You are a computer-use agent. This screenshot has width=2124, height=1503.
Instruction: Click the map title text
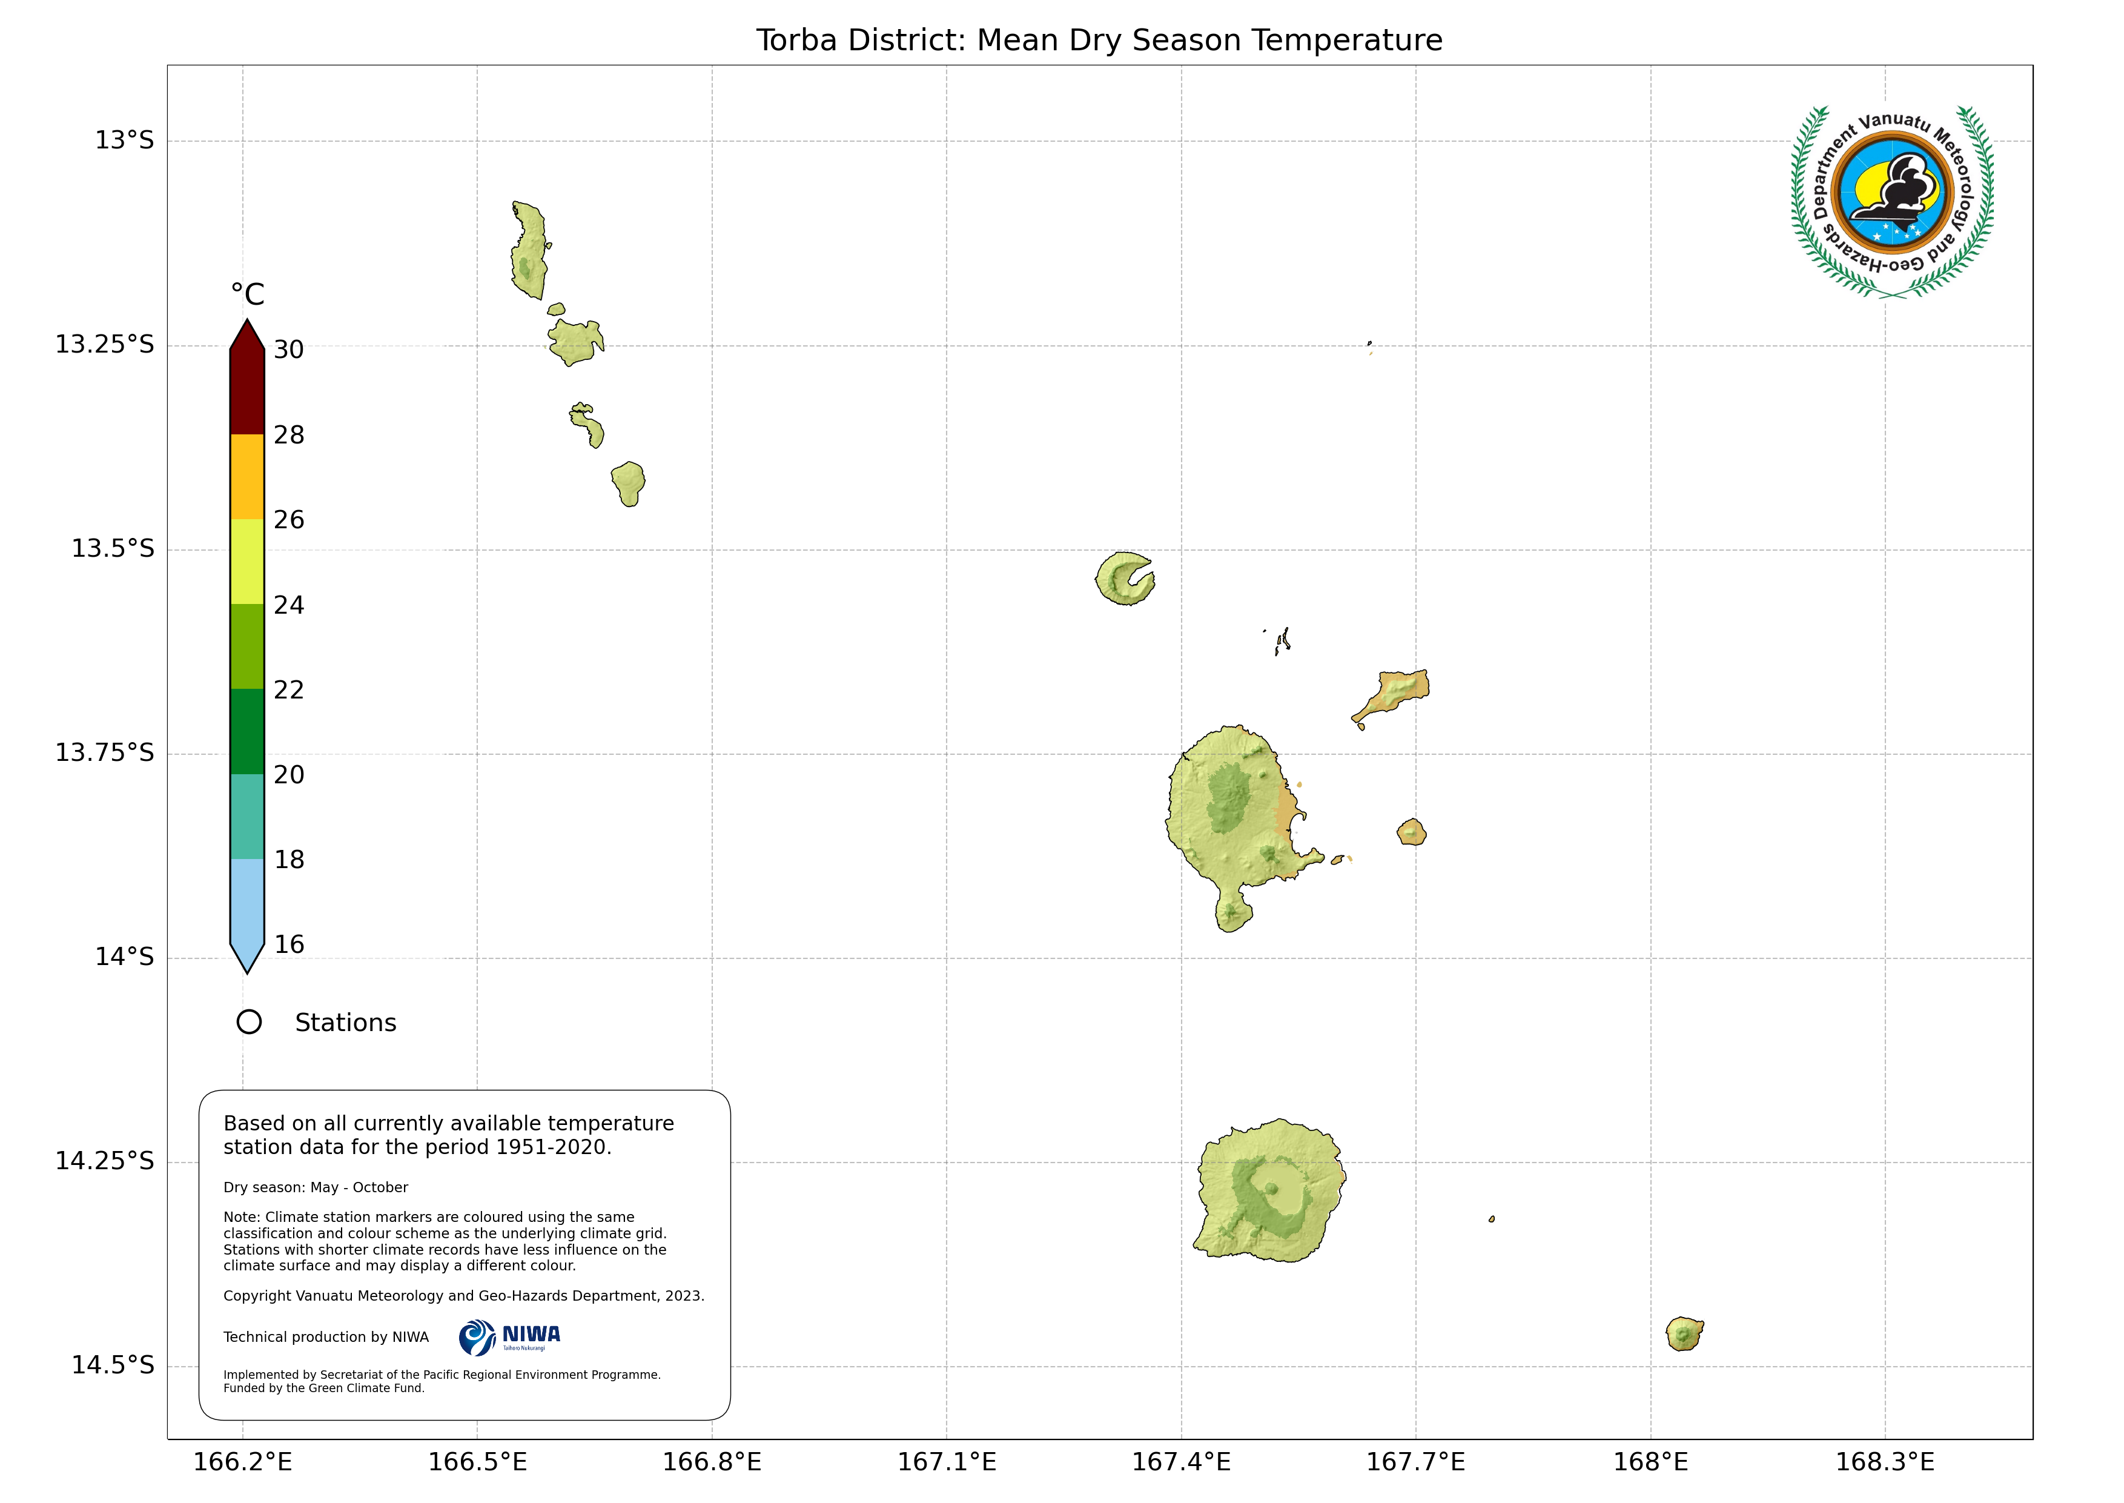coord(1099,41)
